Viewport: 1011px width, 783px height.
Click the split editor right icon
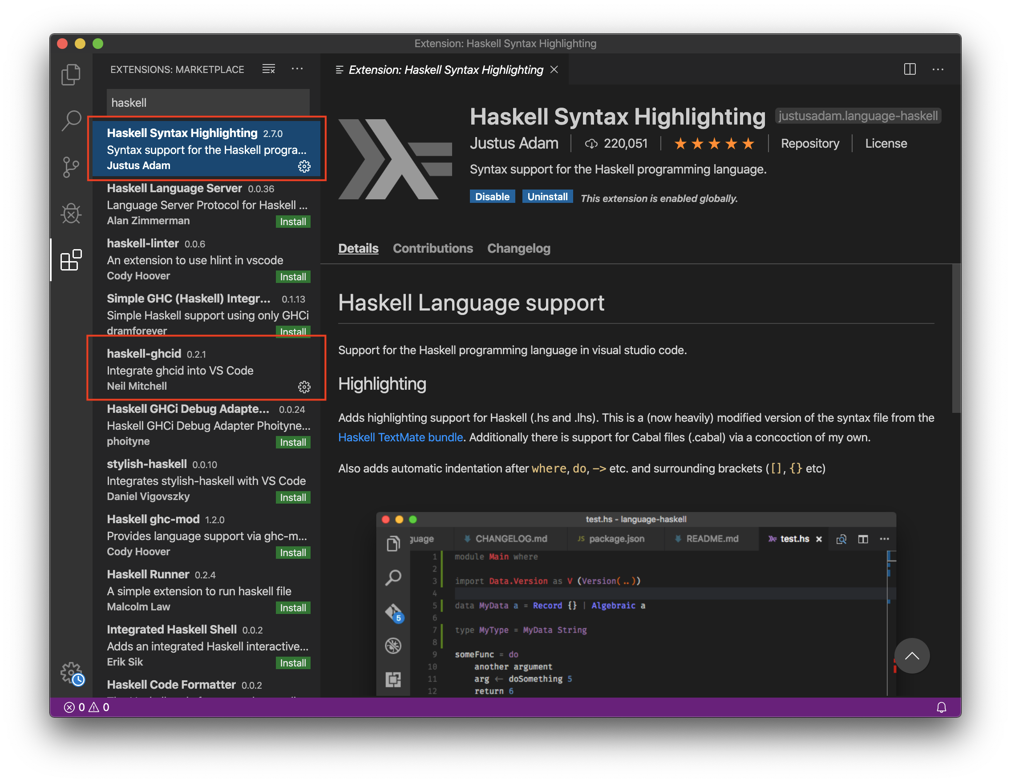pyautogui.click(x=910, y=69)
